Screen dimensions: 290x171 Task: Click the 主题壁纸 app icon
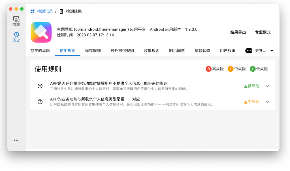click(x=41, y=32)
